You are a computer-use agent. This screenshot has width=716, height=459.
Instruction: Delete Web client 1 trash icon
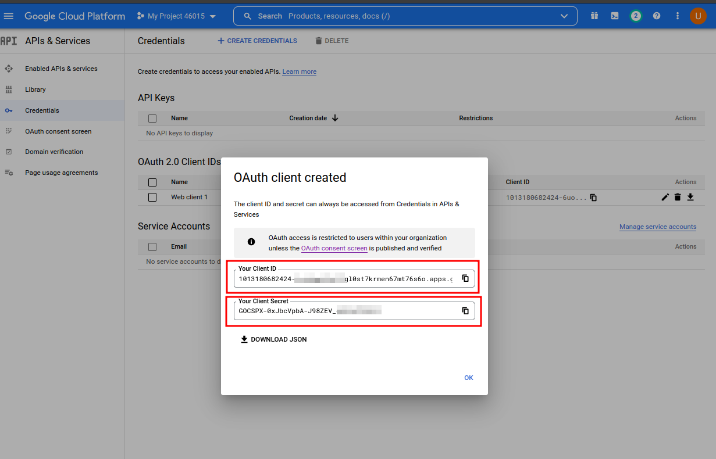[x=678, y=197]
